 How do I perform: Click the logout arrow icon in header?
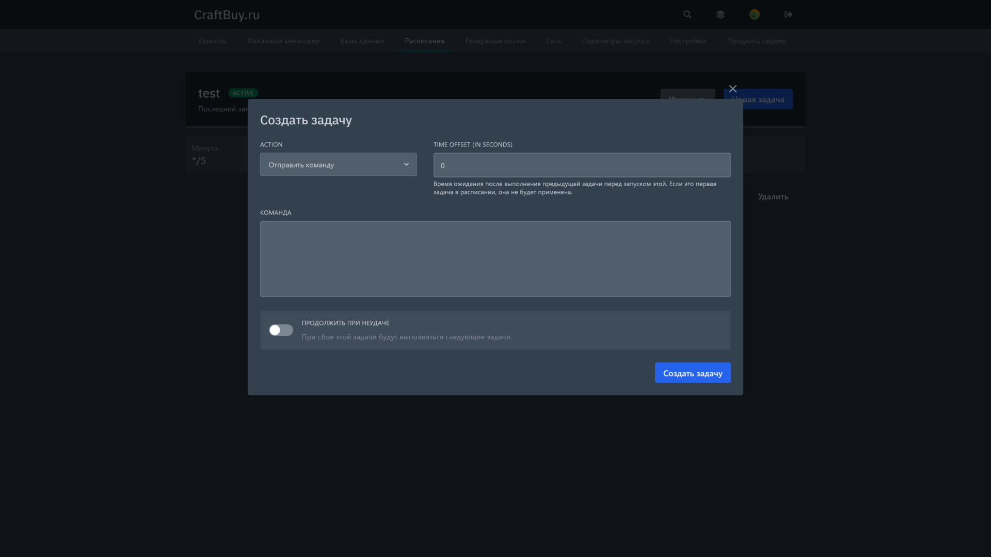(x=788, y=14)
